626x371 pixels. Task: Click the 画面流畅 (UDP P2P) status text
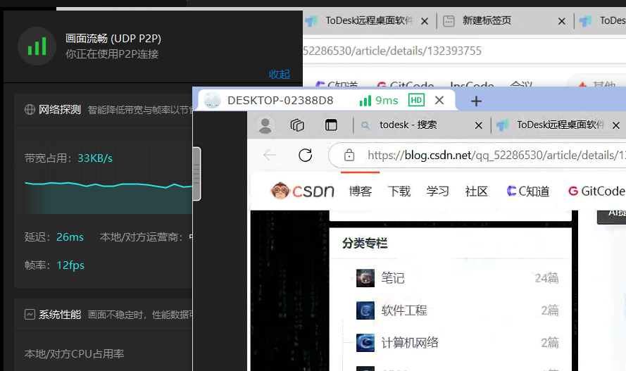click(113, 38)
